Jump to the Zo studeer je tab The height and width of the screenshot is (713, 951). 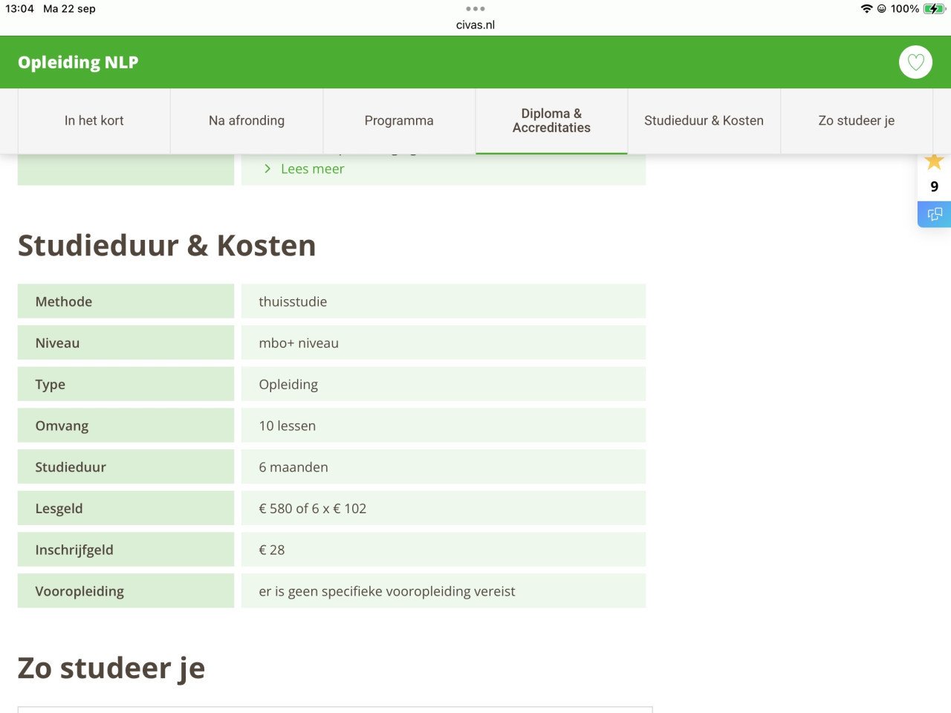coord(856,120)
